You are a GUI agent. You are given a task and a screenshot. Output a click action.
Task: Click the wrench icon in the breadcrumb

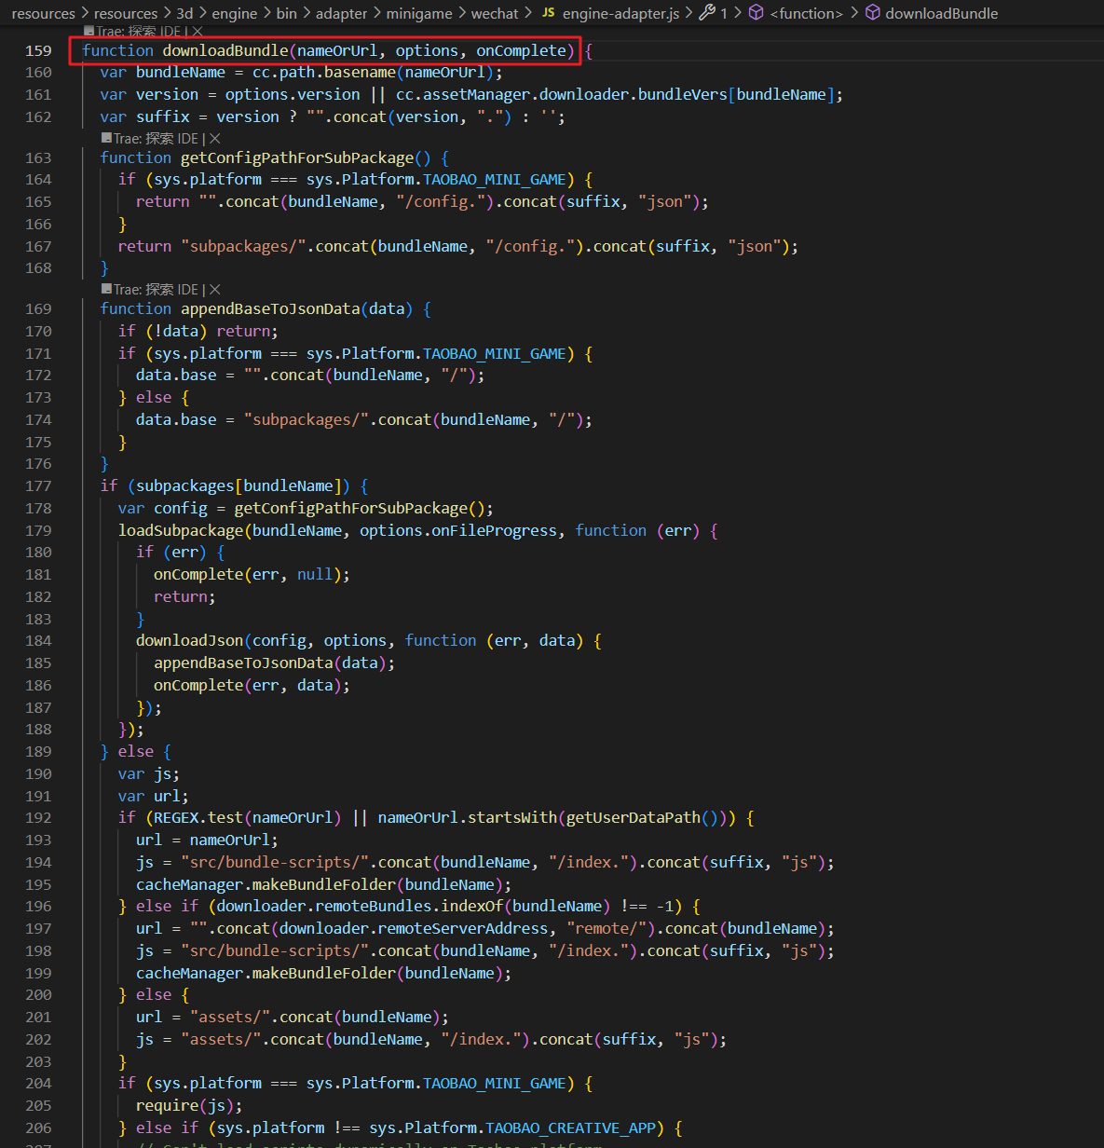pyautogui.click(x=707, y=13)
